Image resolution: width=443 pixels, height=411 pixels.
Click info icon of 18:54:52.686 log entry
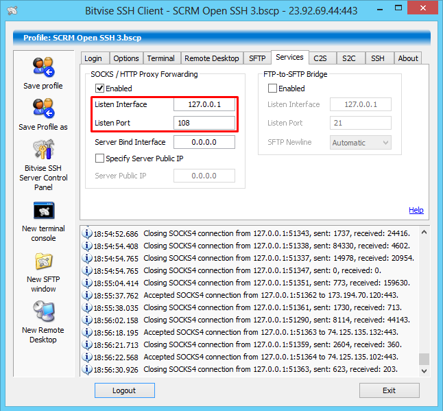tap(87, 233)
